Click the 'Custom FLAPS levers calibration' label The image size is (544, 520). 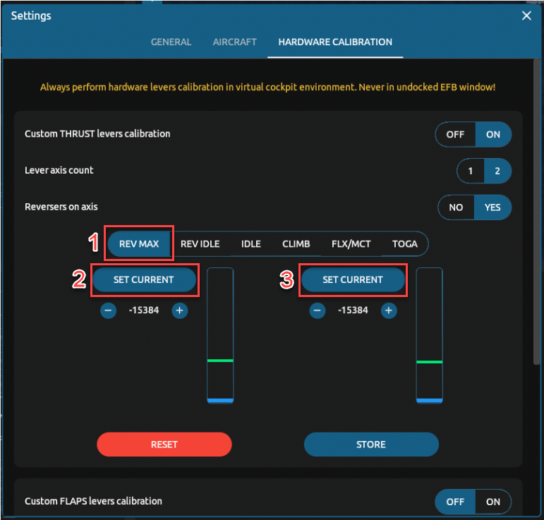coord(93,501)
